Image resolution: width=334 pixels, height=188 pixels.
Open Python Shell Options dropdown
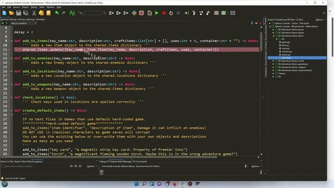[x=256, y=166]
